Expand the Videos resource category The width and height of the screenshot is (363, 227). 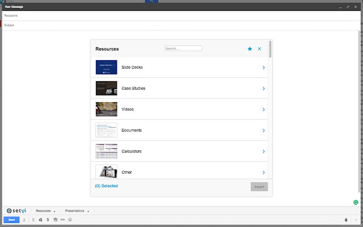coord(264,109)
